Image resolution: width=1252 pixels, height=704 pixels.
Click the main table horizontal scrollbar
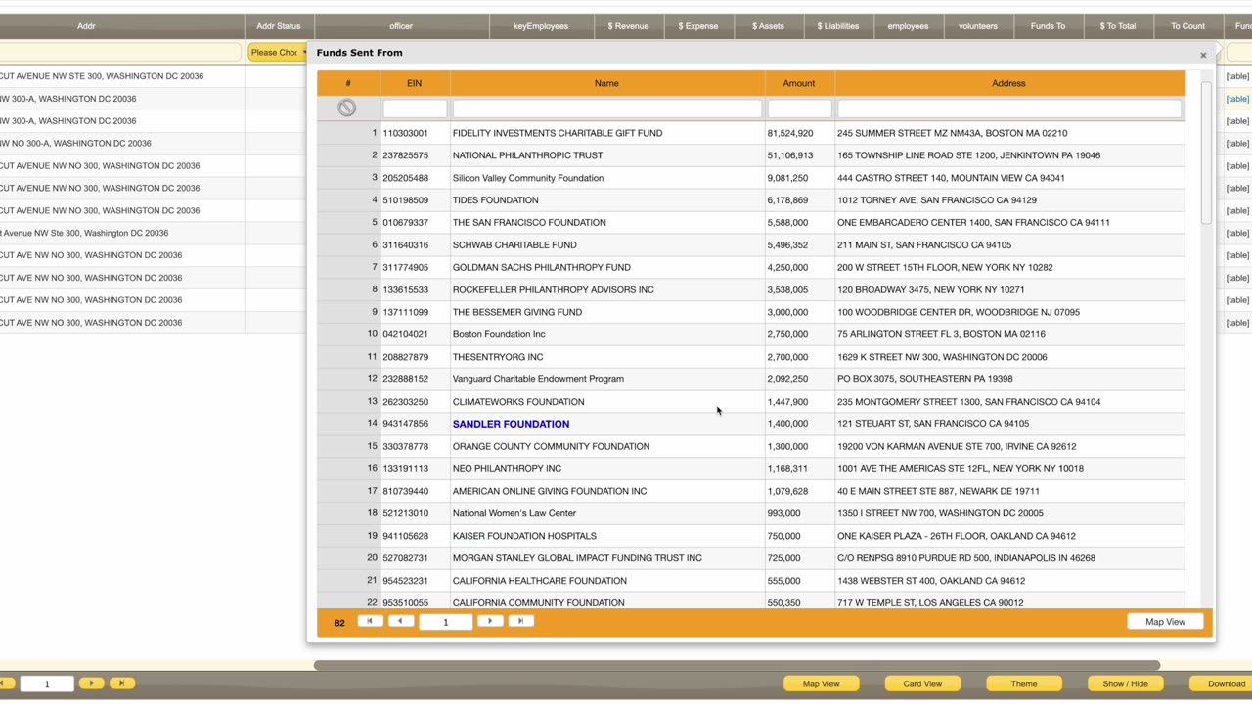pyautogui.click(x=737, y=666)
